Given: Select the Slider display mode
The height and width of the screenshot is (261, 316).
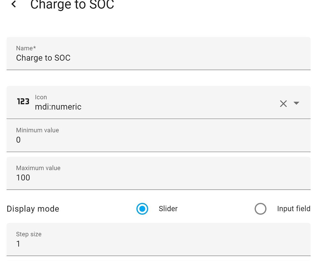Looking at the screenshot, I should click(142, 209).
